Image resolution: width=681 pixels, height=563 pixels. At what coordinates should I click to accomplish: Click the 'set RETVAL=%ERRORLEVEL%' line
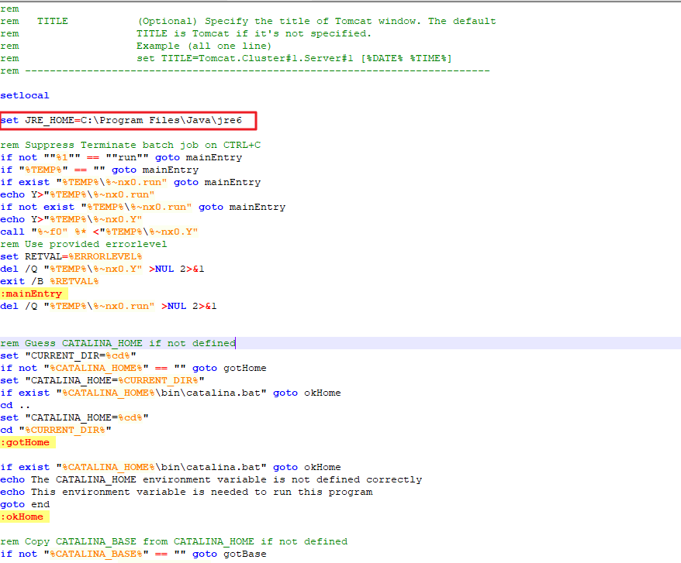[x=71, y=256]
